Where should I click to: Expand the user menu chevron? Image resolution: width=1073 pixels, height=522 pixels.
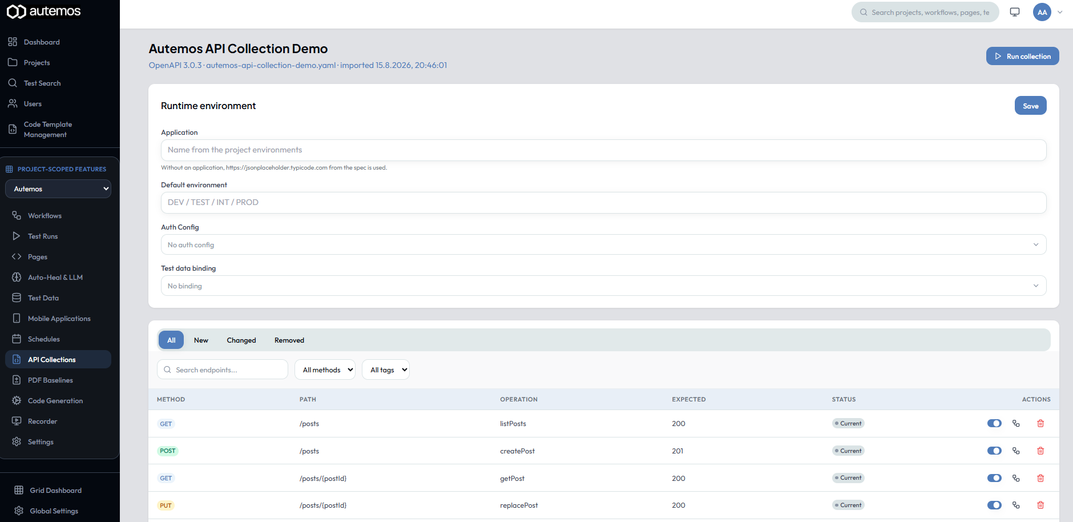coord(1060,12)
